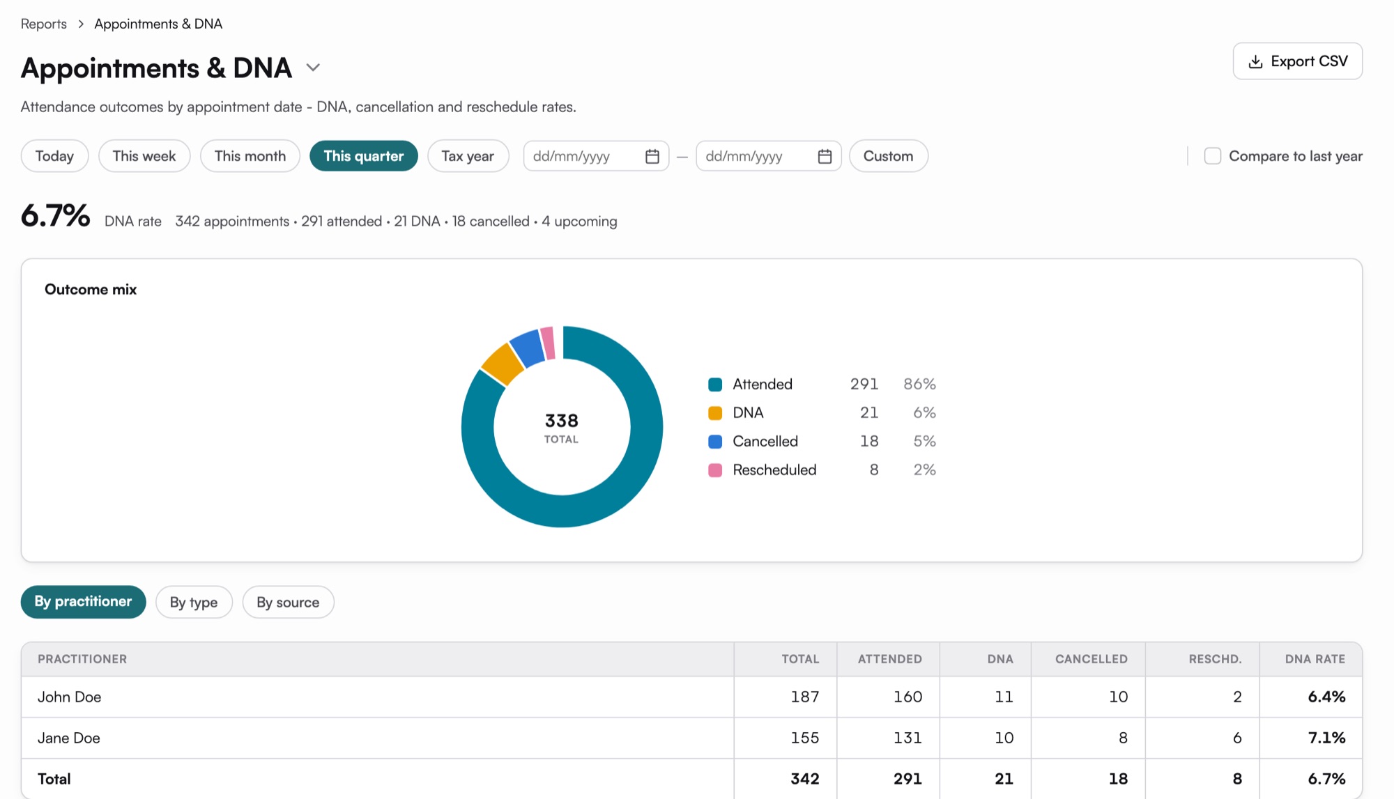Expand the Appointments & DNA report chevron
This screenshot has width=1394, height=799.
(x=313, y=68)
